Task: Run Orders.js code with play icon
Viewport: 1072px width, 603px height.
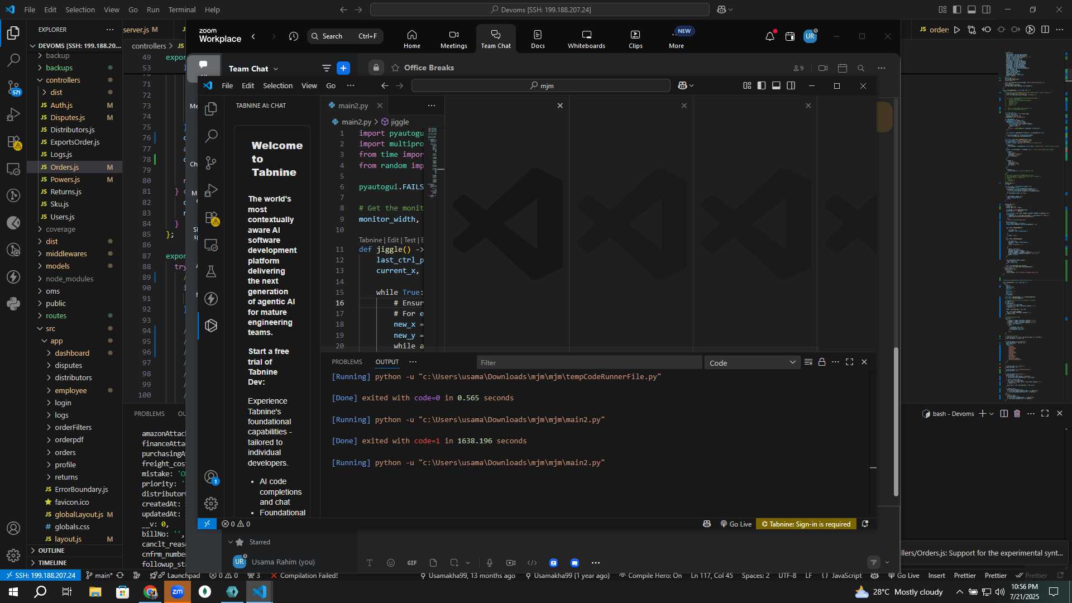Action: [x=957, y=30]
